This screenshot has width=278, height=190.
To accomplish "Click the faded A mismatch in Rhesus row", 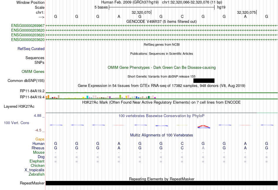I will (x=203, y=148).
